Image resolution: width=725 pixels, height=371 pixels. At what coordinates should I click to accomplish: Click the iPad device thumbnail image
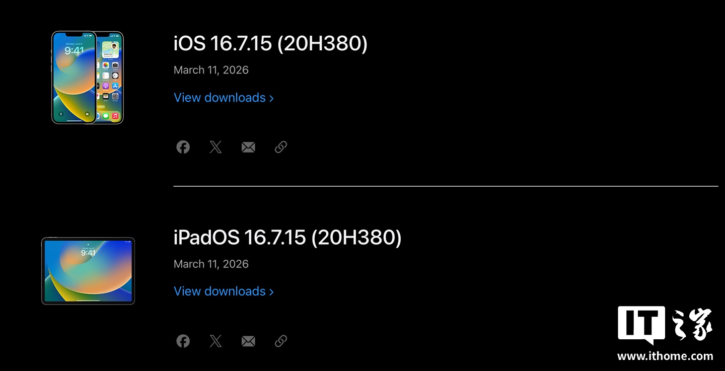(x=88, y=271)
